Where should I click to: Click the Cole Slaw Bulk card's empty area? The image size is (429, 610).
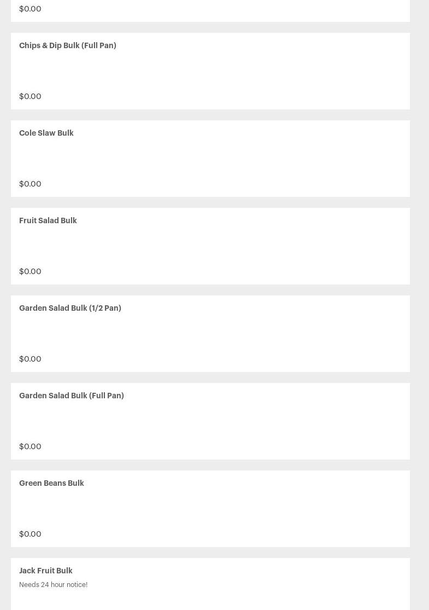[x=210, y=159]
